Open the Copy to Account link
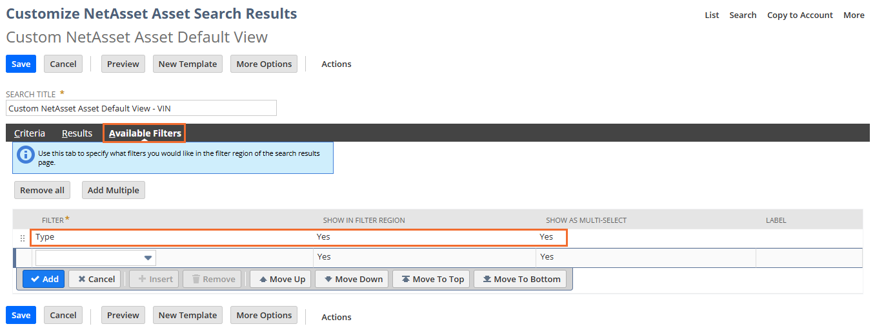This screenshot has height=333, width=875. click(800, 15)
